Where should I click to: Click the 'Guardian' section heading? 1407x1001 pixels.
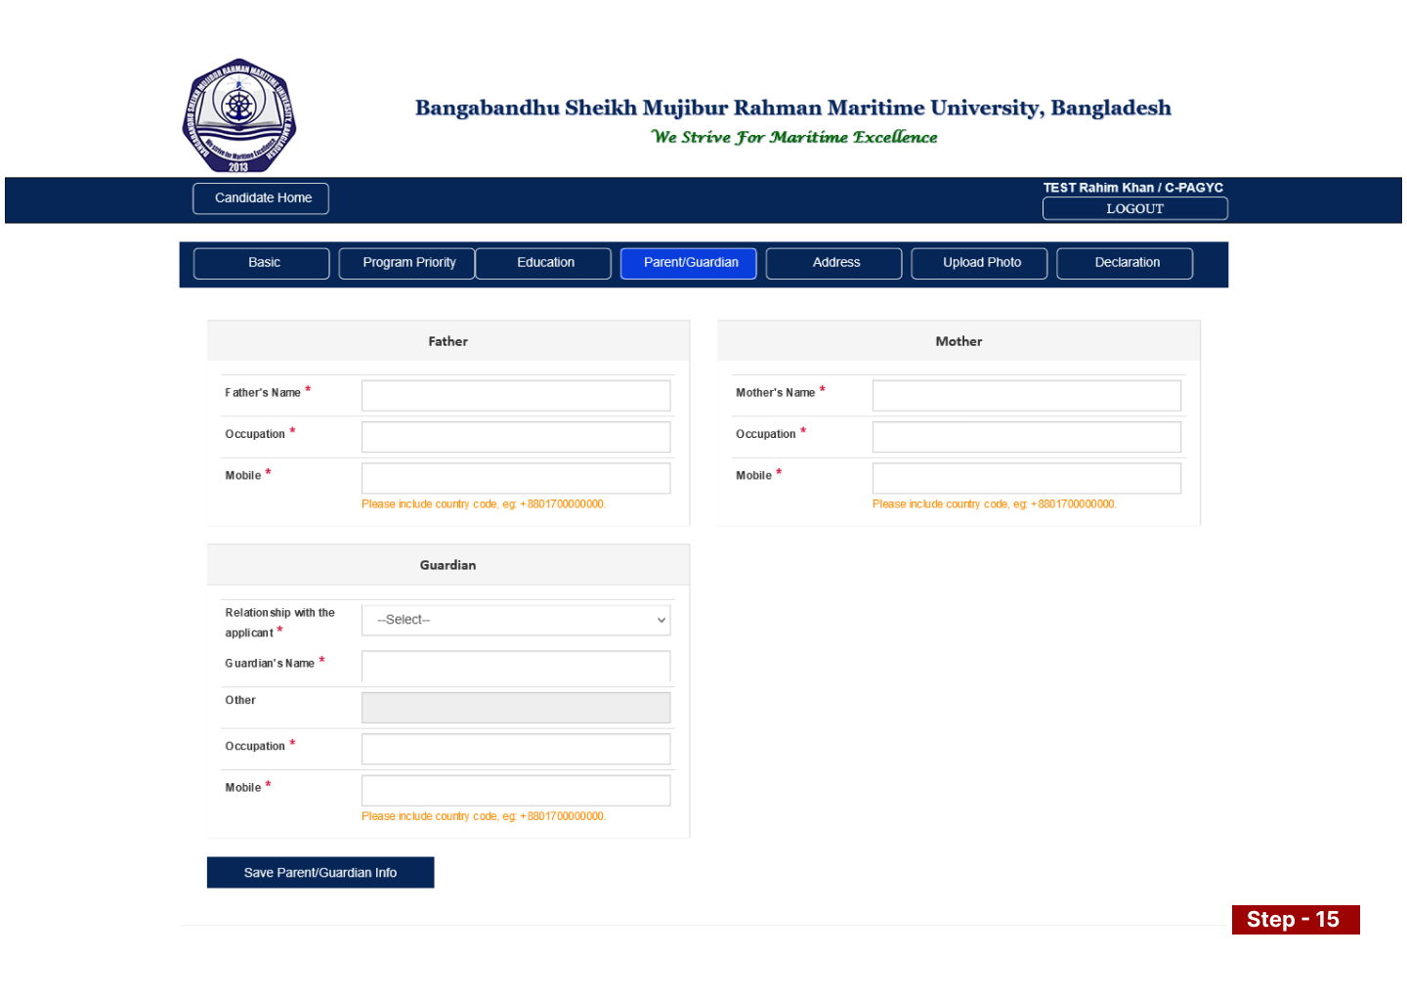tap(448, 565)
